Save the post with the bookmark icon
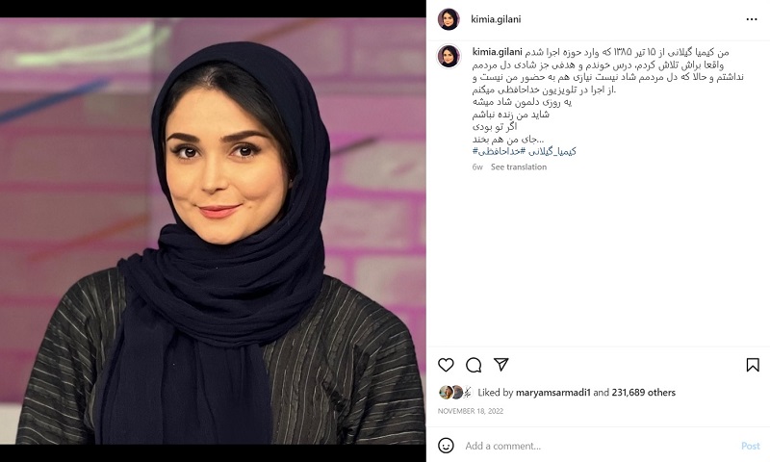770x462 pixels. click(753, 365)
